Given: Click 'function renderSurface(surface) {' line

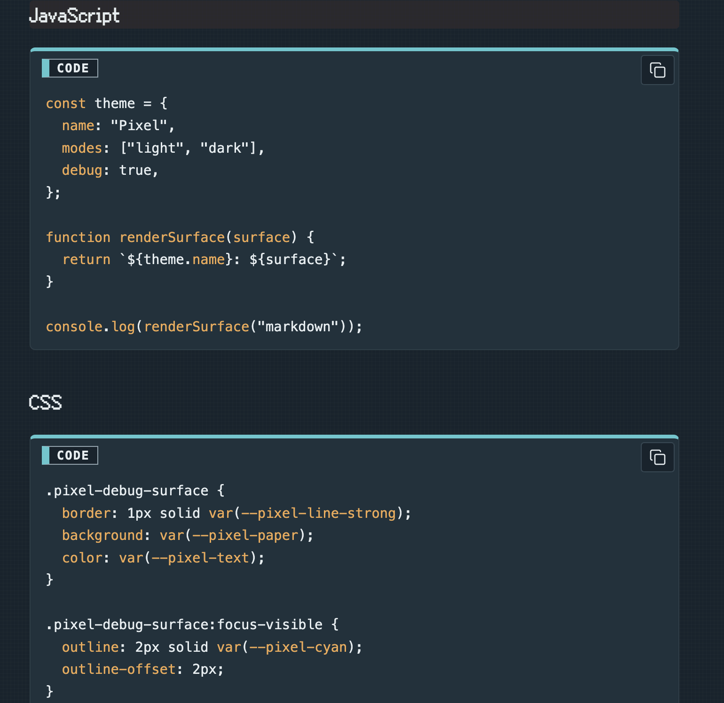Looking at the screenshot, I should point(180,237).
